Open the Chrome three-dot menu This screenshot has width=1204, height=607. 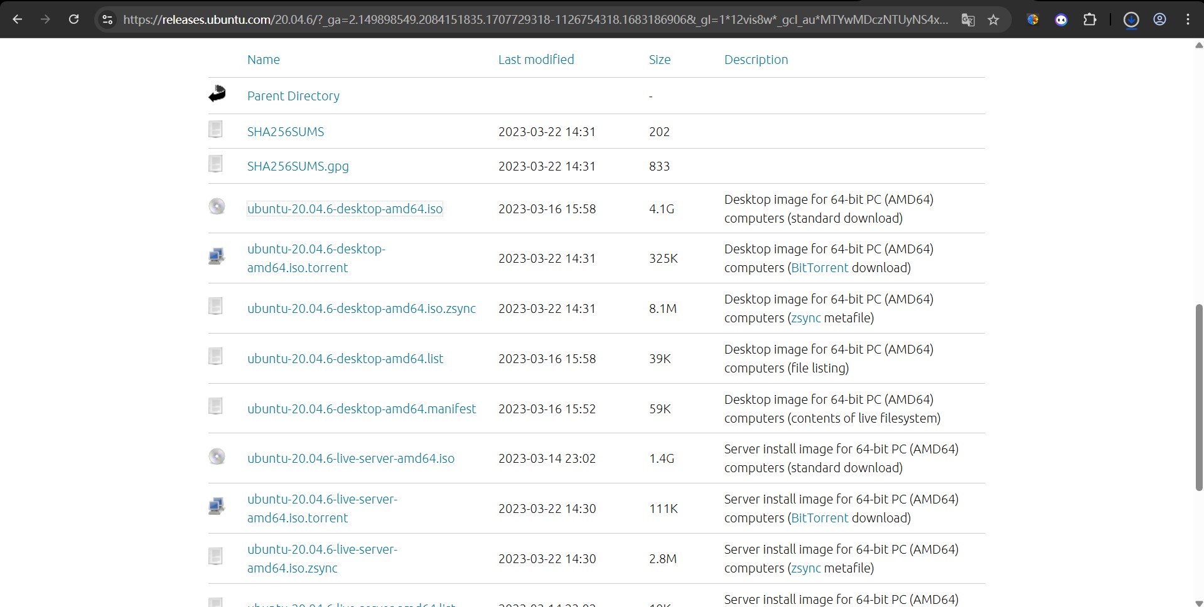(1188, 19)
